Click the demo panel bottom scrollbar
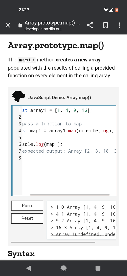Screen dimensions: 127x276 tap(53, 242)
